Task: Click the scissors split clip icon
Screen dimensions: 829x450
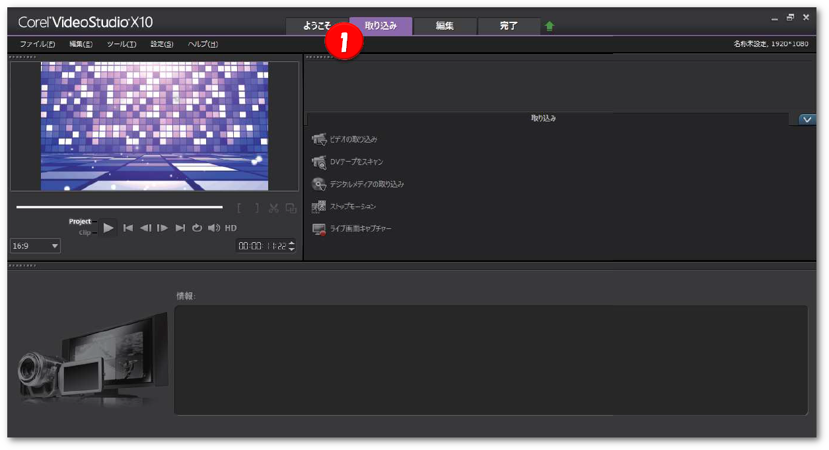Action: click(x=273, y=208)
